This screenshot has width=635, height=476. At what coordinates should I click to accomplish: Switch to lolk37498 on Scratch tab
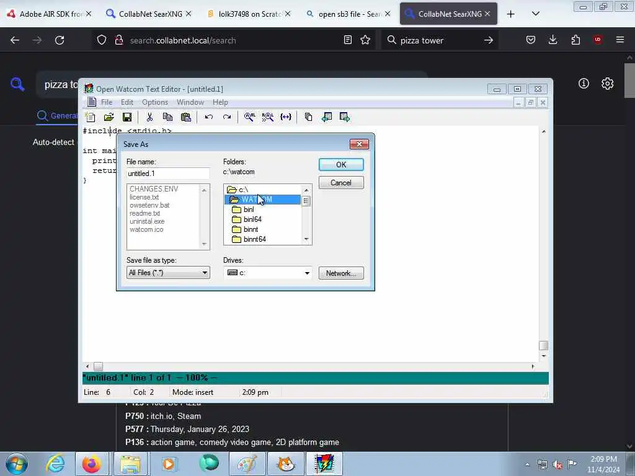(x=249, y=14)
